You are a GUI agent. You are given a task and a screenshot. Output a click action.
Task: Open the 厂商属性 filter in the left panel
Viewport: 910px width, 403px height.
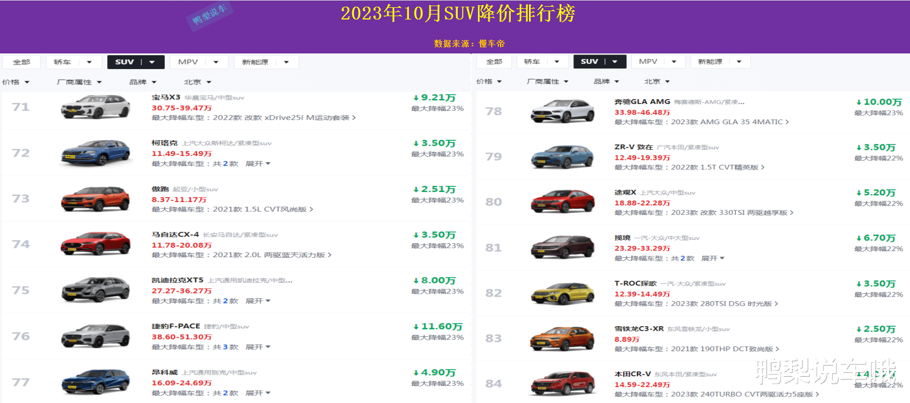[x=79, y=82]
